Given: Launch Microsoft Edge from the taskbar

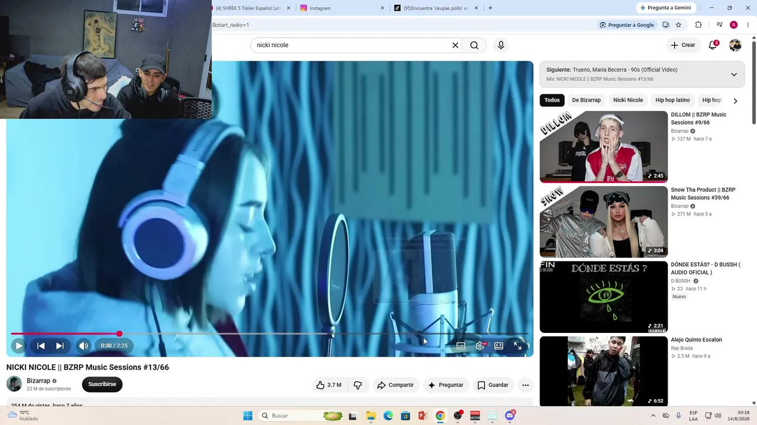Looking at the screenshot, I should click(388, 416).
